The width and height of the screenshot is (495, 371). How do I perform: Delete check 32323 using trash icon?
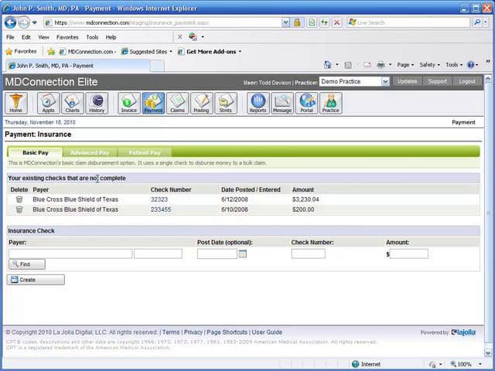19,199
